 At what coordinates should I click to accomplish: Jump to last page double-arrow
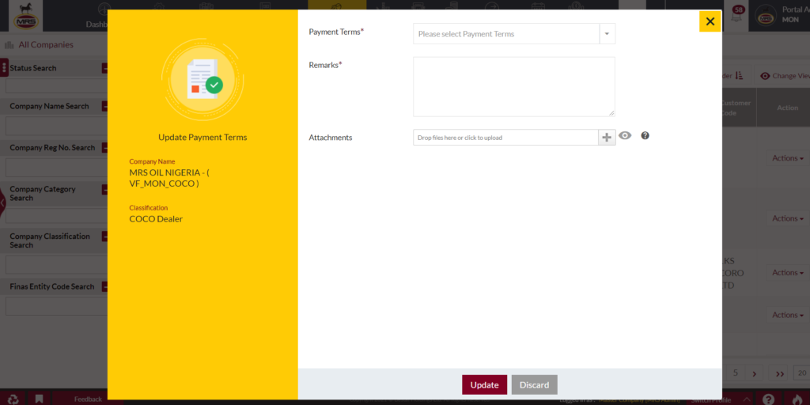point(779,373)
